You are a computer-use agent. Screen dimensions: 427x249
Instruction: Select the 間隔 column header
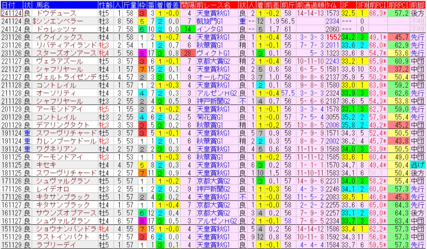point(188,5)
